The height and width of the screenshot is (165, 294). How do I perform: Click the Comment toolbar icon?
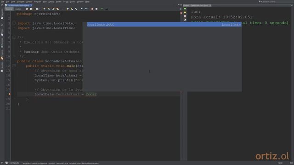(x=102, y=9)
